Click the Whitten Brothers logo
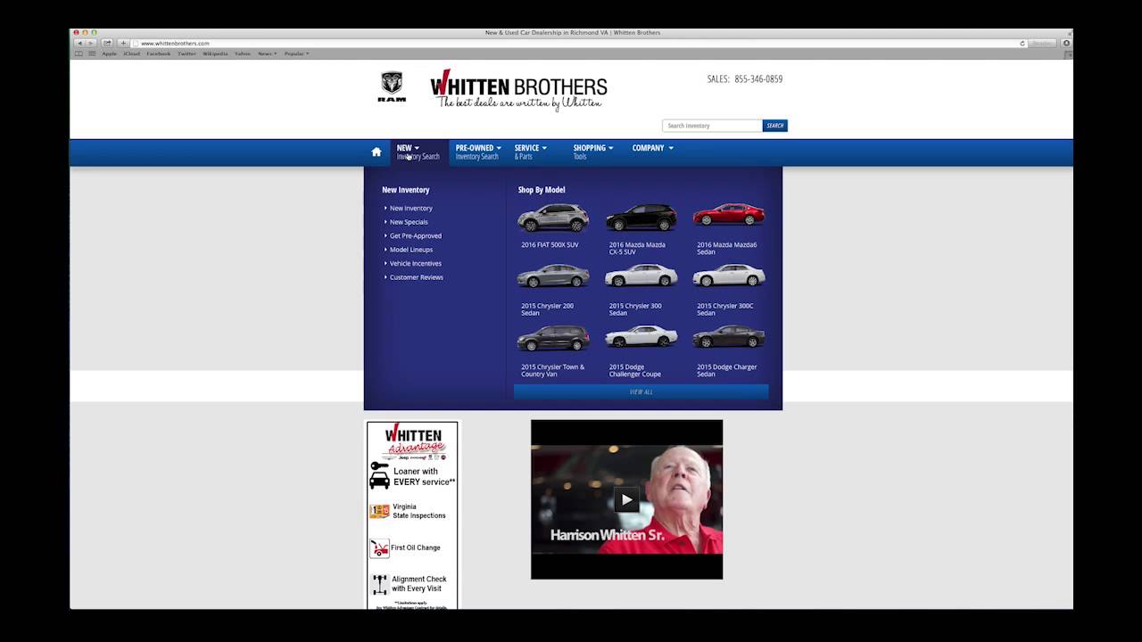1142x642 pixels. click(x=518, y=89)
